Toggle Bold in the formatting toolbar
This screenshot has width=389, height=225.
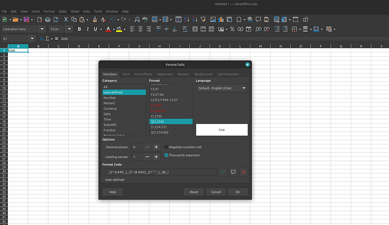[79, 29]
